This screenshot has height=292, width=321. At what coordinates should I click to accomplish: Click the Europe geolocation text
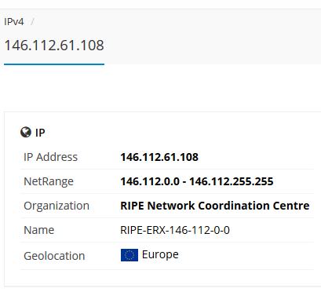pos(160,254)
